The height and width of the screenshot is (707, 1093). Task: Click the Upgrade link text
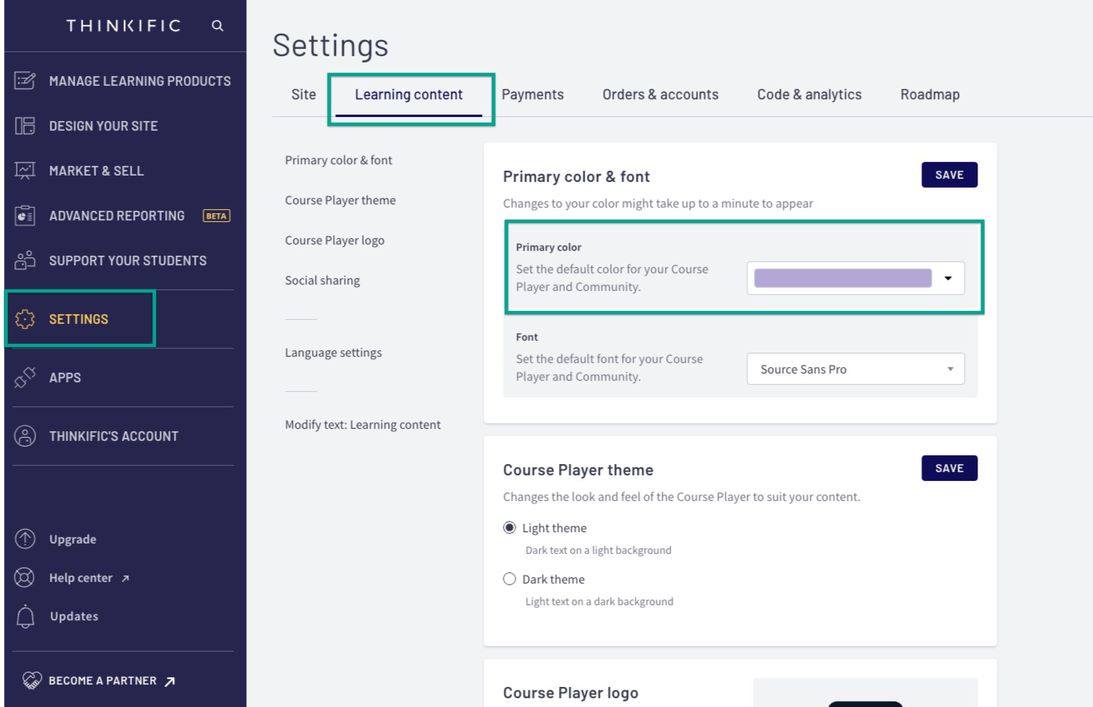pyautogui.click(x=73, y=539)
